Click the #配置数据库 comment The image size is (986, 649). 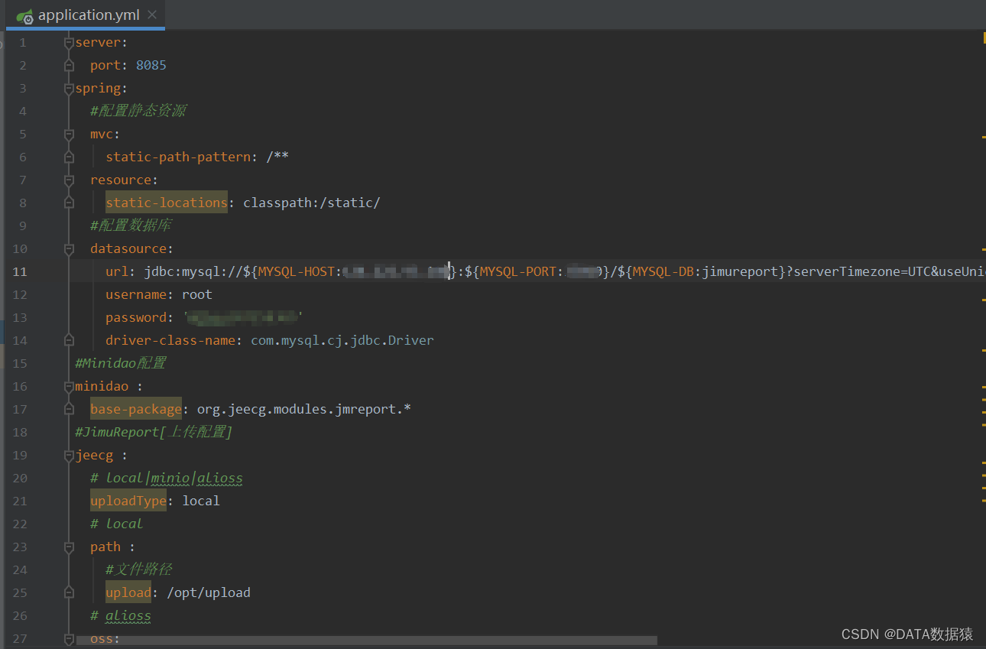pyautogui.click(x=131, y=226)
